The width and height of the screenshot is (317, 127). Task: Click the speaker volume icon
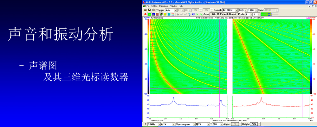pyautogui.click(x=193, y=14)
